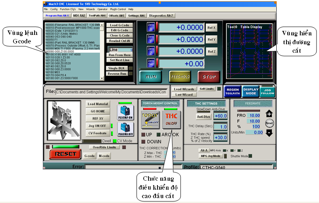Open the Config menu
Screen dimensions: 319x203
[54, 9]
